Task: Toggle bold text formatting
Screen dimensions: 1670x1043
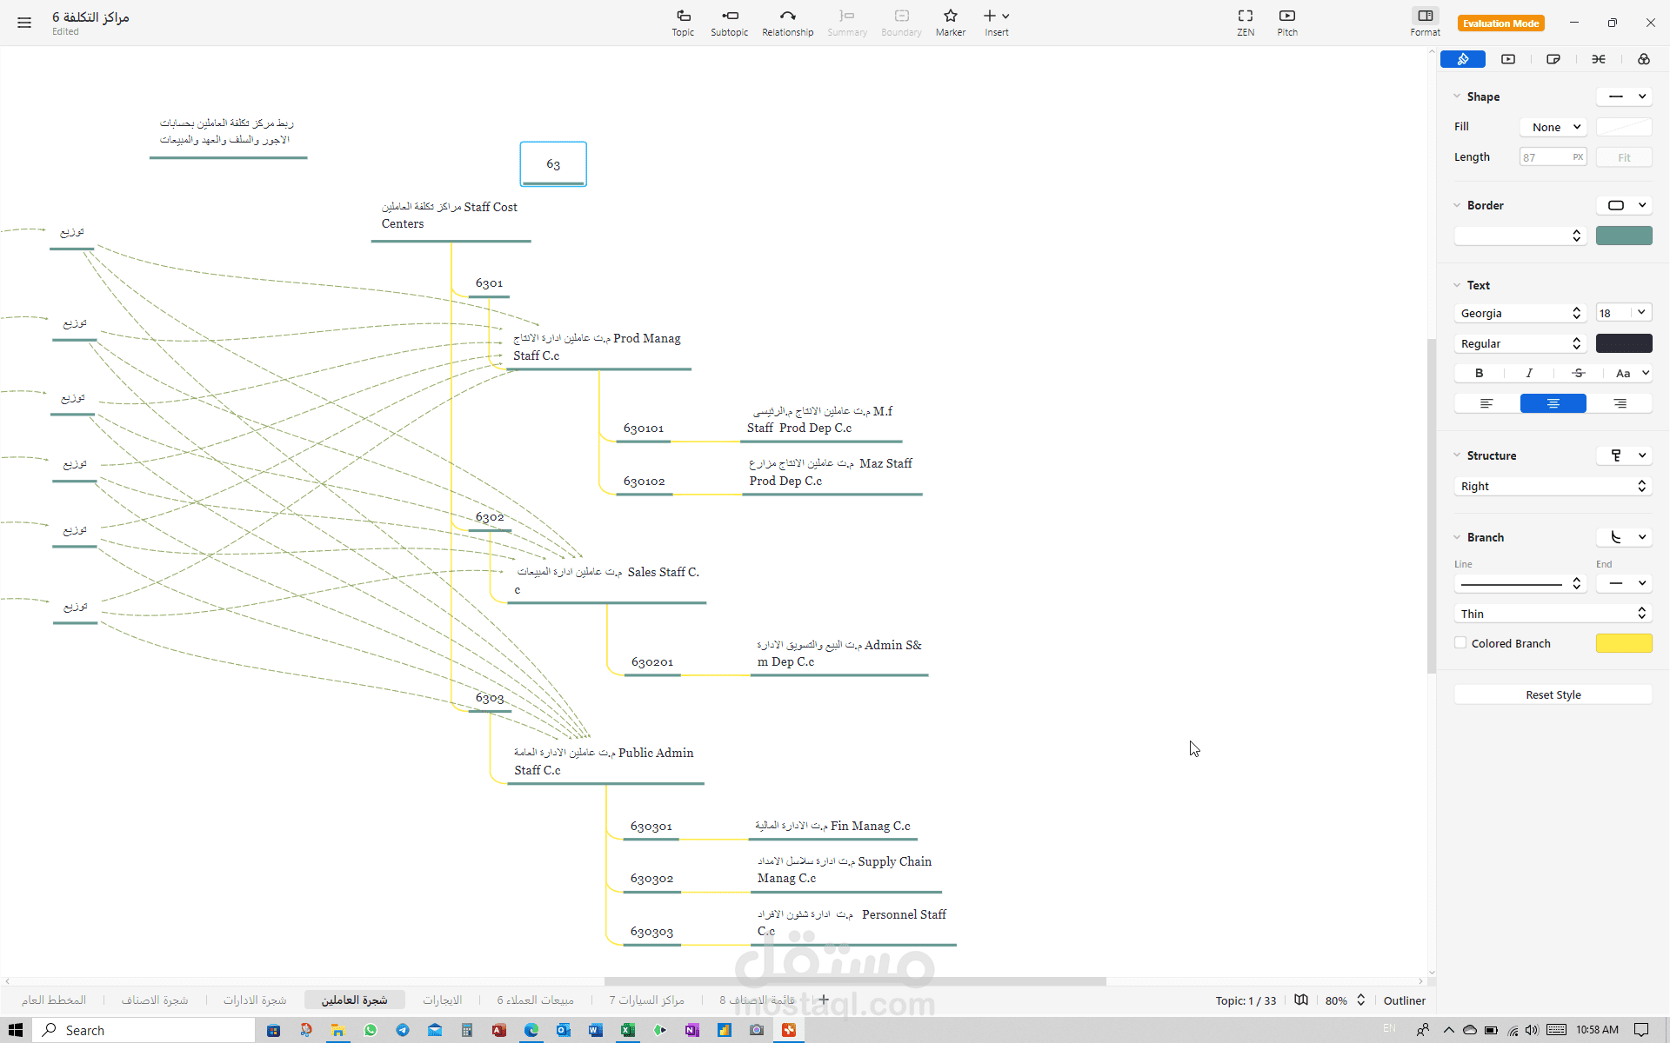Action: coord(1479,373)
